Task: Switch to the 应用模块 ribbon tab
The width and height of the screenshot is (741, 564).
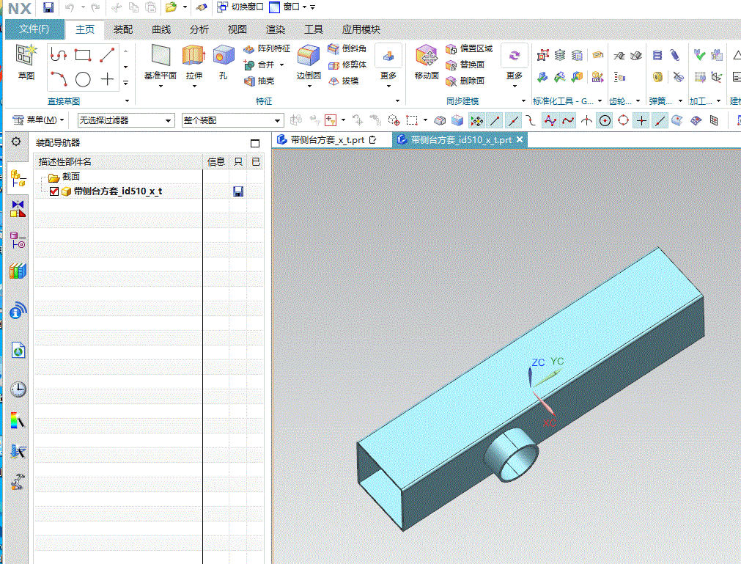Action: coord(361,29)
